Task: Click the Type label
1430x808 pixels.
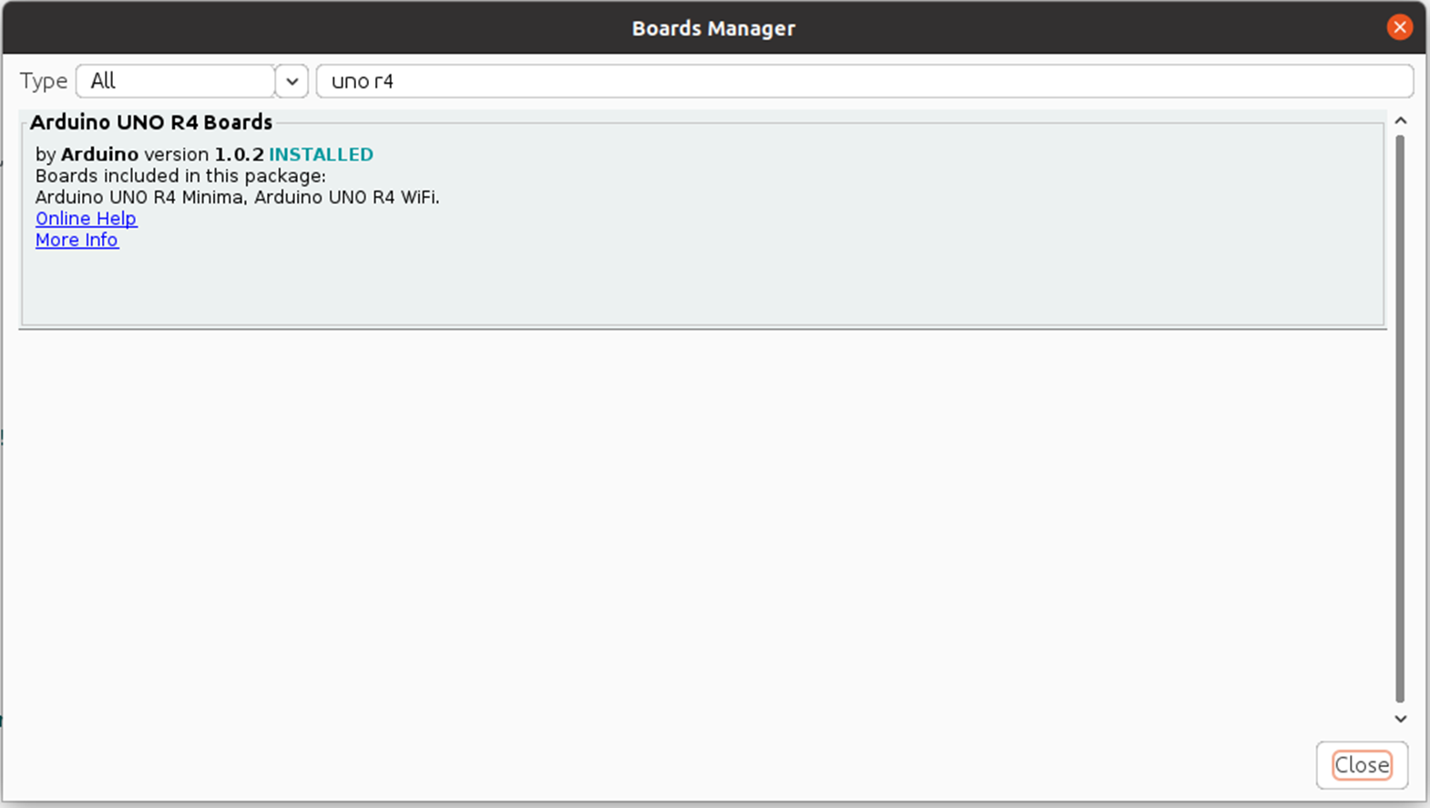Action: [x=44, y=81]
